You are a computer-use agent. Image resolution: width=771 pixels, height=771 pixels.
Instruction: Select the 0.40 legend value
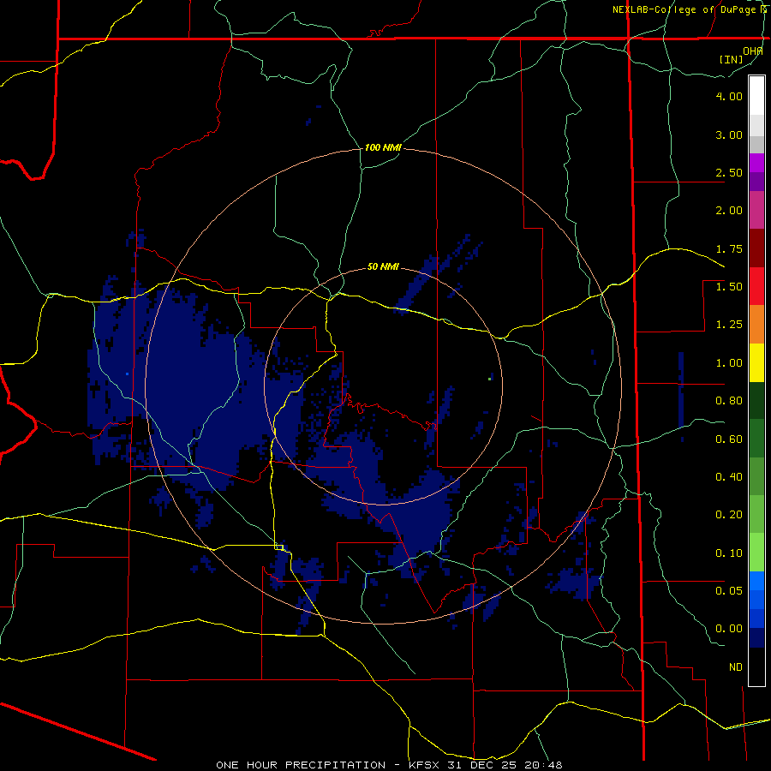coord(729,477)
